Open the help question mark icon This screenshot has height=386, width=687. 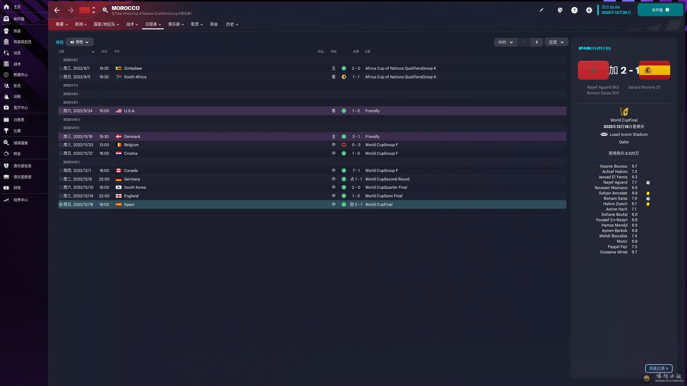574,10
